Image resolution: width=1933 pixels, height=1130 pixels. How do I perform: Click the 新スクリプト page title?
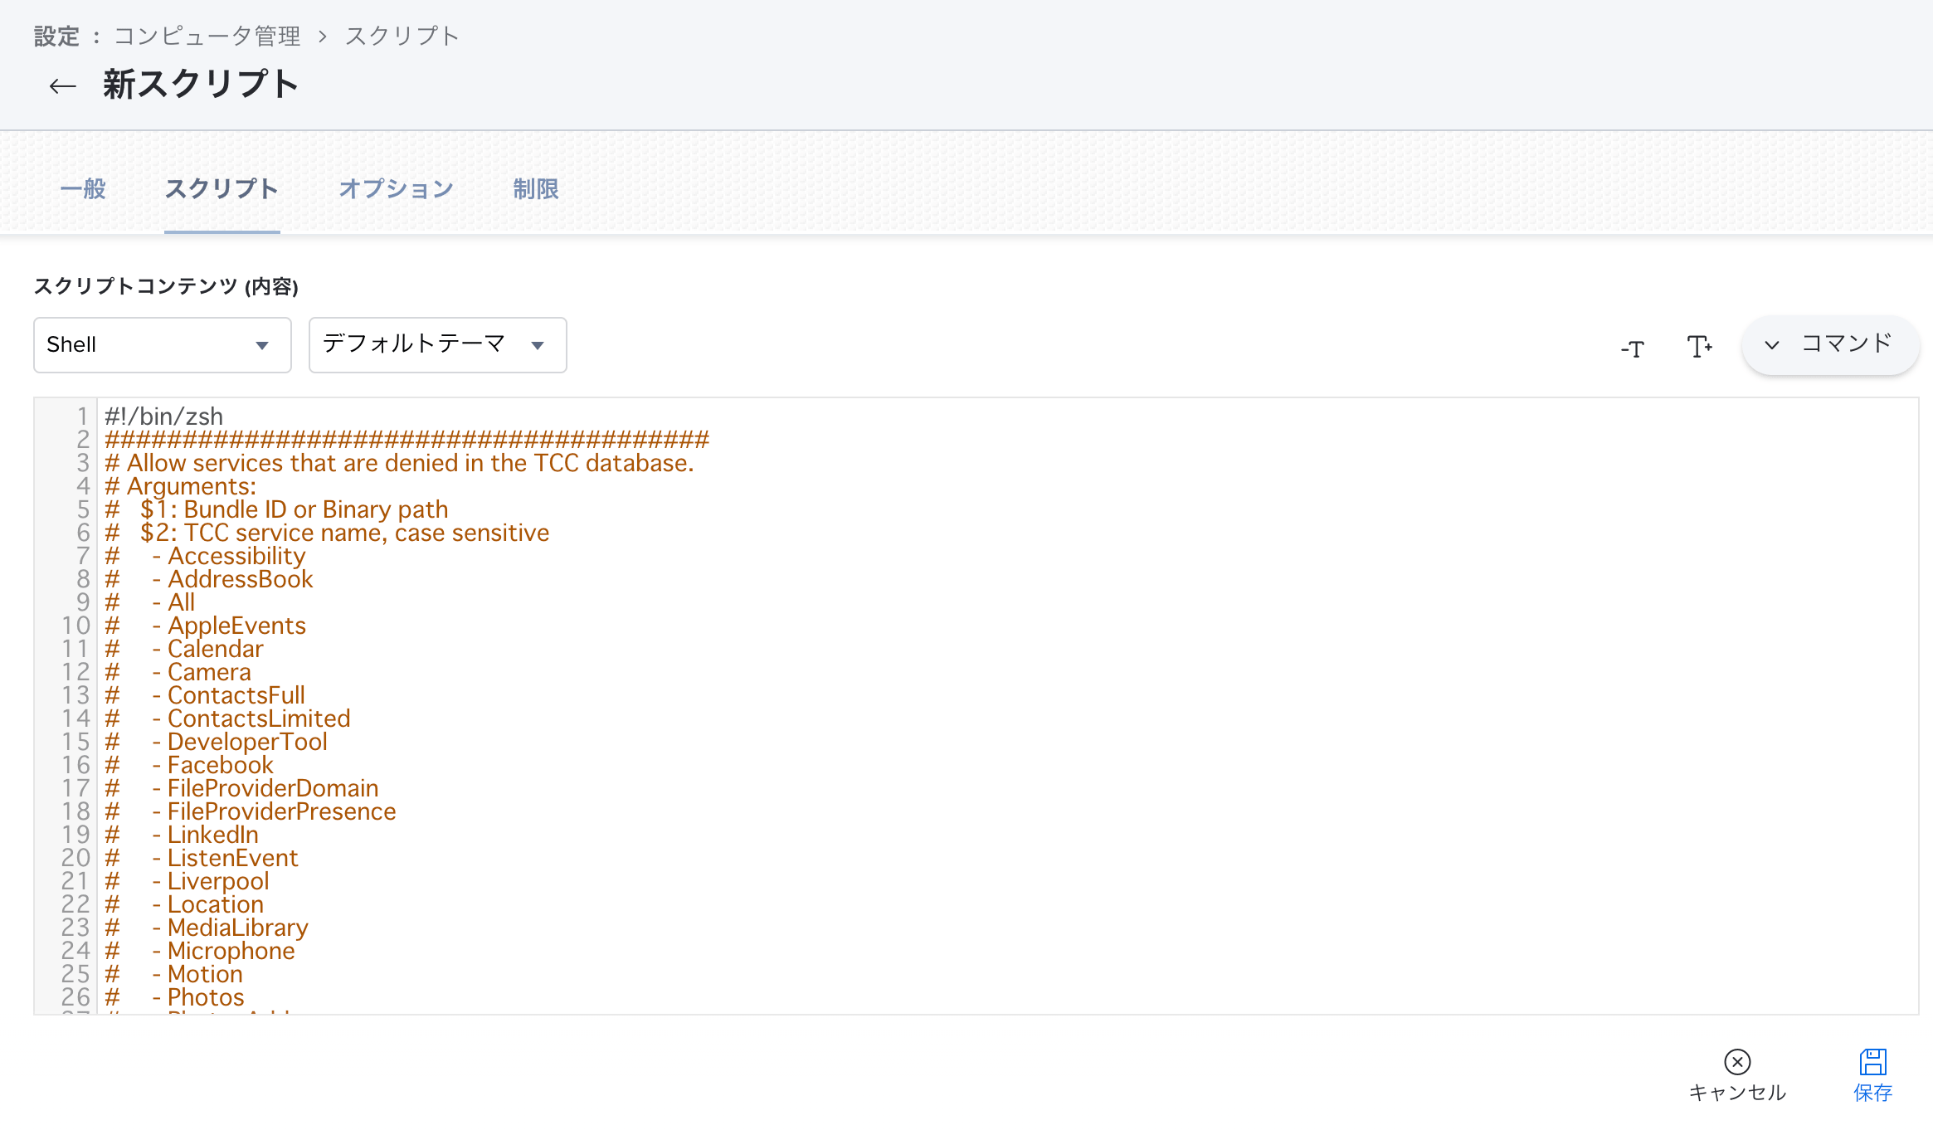click(x=201, y=85)
